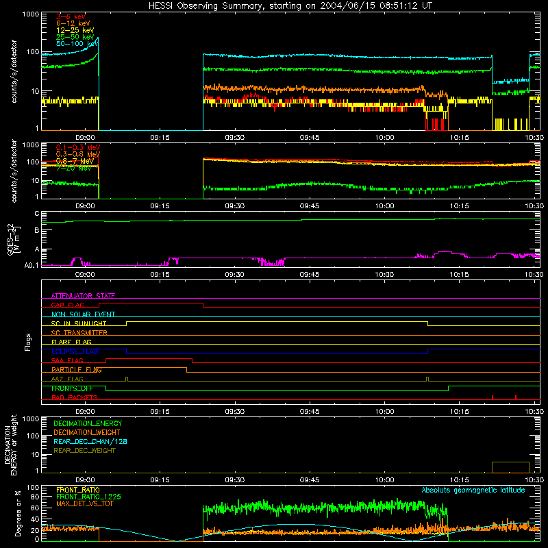Screen dimensions: 548x548
Task: Click the GOES-12 axis title
Action: 13,239
